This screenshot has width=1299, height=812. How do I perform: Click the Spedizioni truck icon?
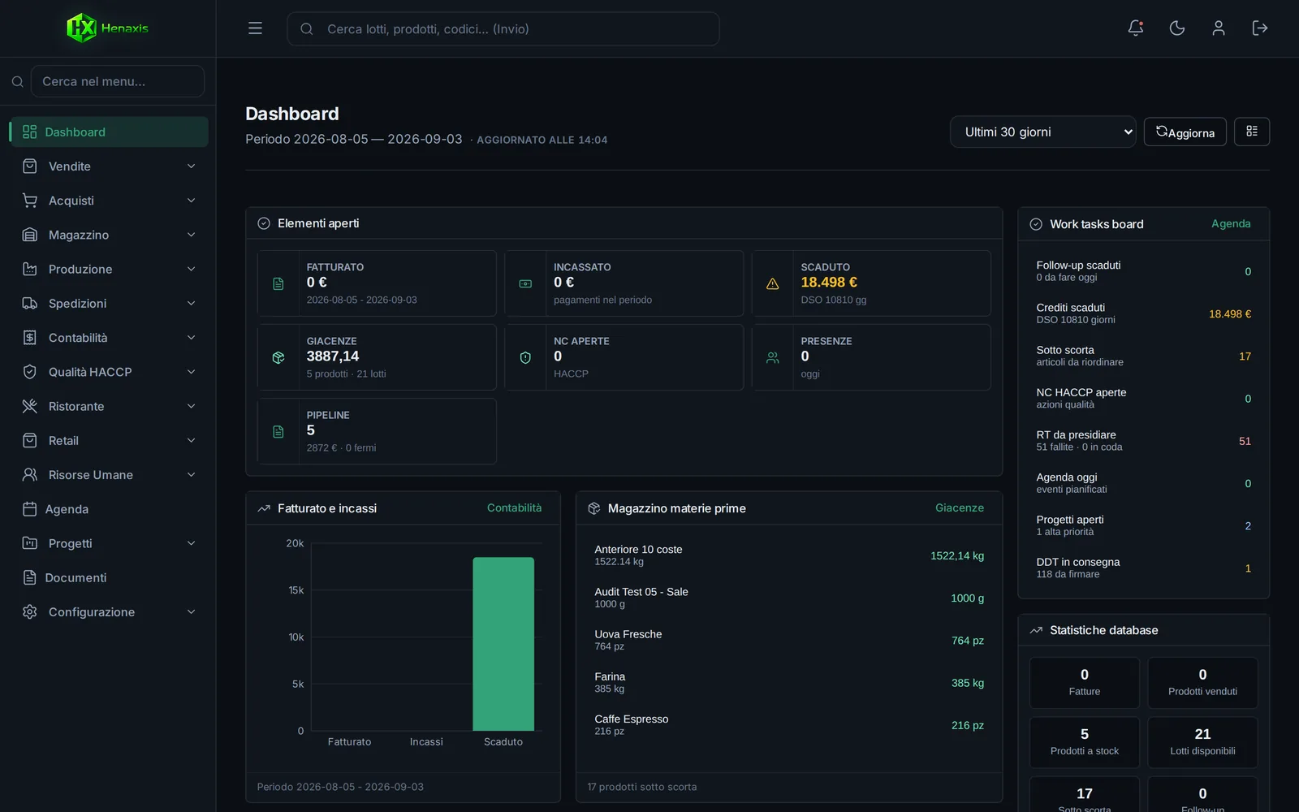click(x=30, y=304)
